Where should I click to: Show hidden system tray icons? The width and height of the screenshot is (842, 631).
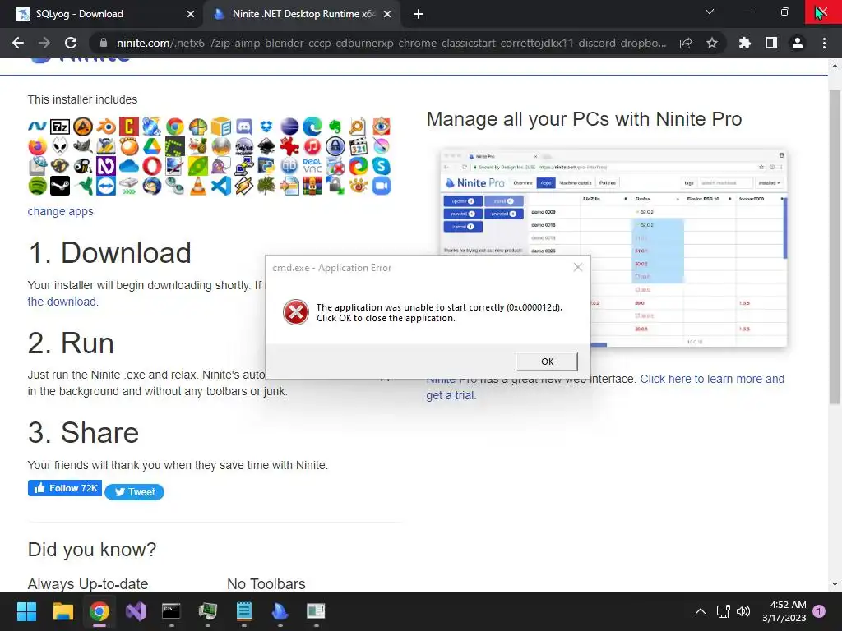pyautogui.click(x=701, y=611)
